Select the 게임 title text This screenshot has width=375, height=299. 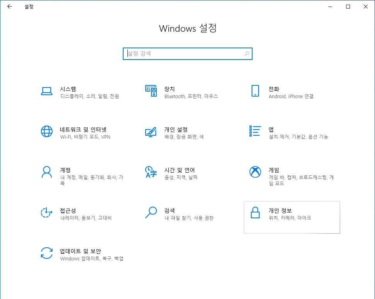pos(274,170)
